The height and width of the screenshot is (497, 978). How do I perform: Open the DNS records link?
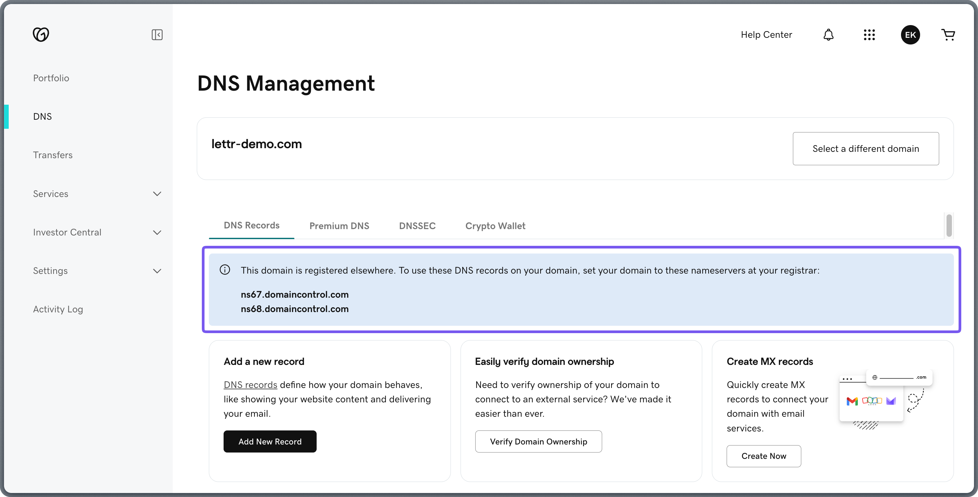(x=250, y=384)
